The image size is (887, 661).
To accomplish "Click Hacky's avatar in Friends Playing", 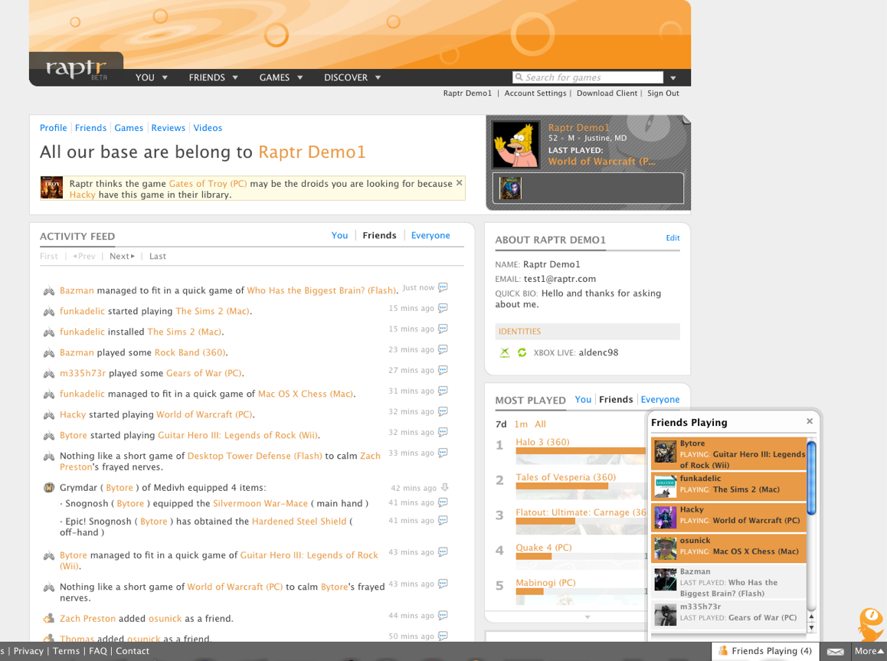I will [665, 517].
